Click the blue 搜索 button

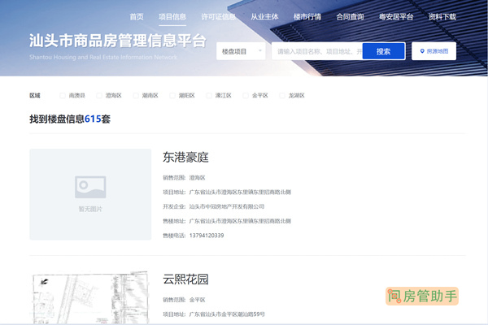tap(383, 51)
